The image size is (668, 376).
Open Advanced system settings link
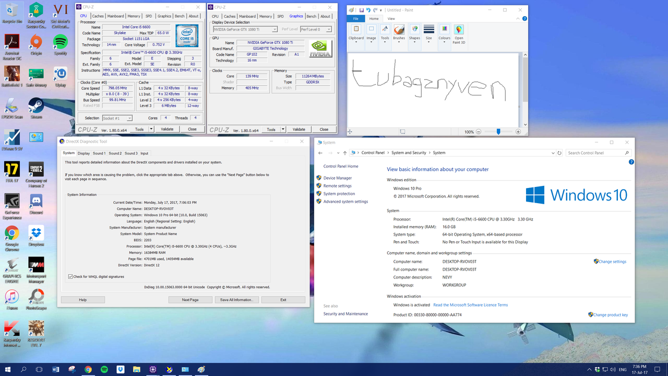tap(345, 202)
